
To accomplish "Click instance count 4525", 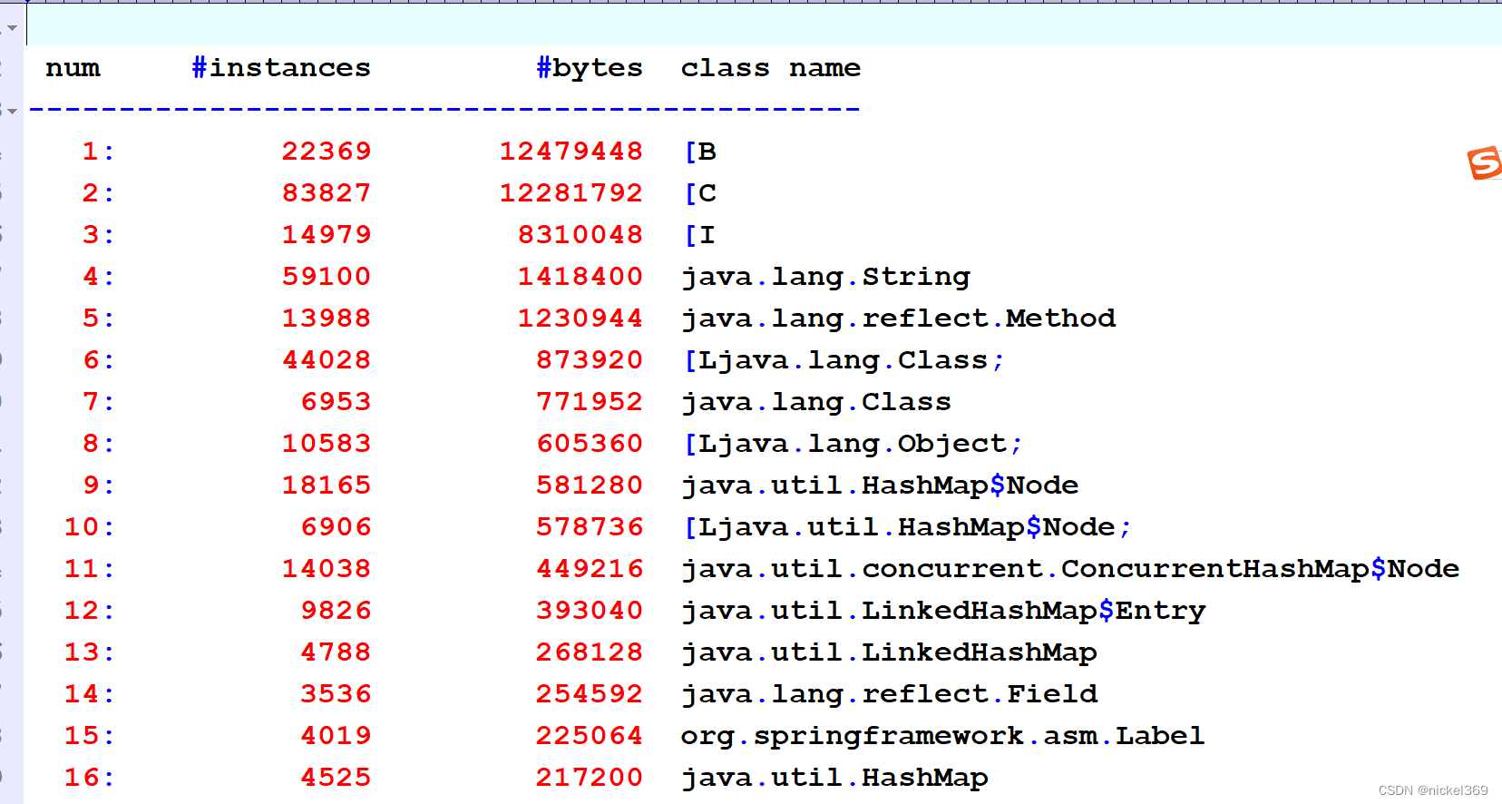I will click(x=336, y=778).
